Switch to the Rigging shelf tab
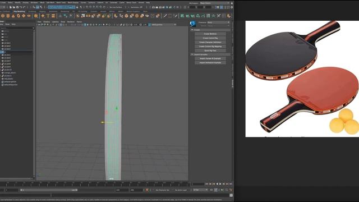The width and height of the screenshot is (359, 202). pyautogui.click(x=43, y=11)
